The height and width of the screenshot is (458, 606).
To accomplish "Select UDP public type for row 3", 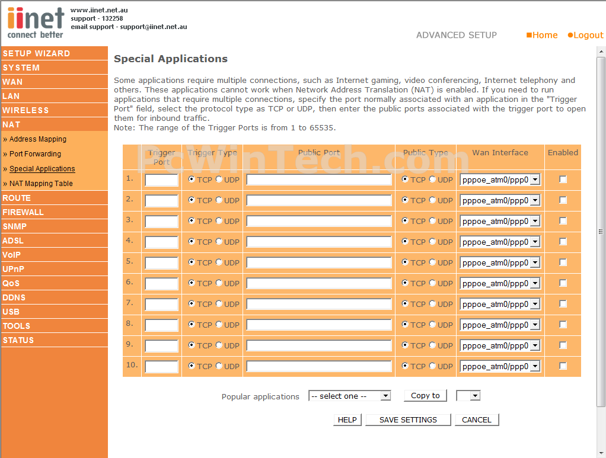I will tap(432, 220).
